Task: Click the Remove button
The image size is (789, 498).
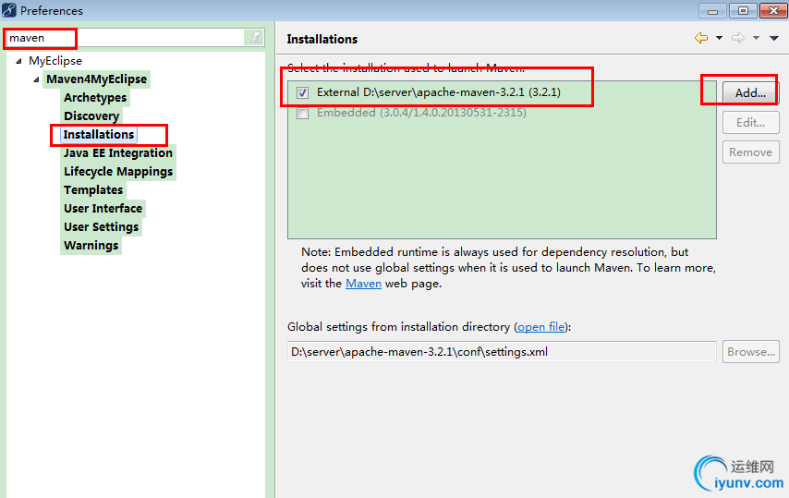Action: tap(751, 152)
